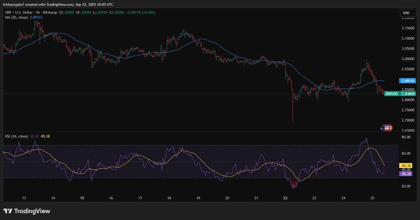Click the yellow RSI 45.18 axis label

point(406,166)
